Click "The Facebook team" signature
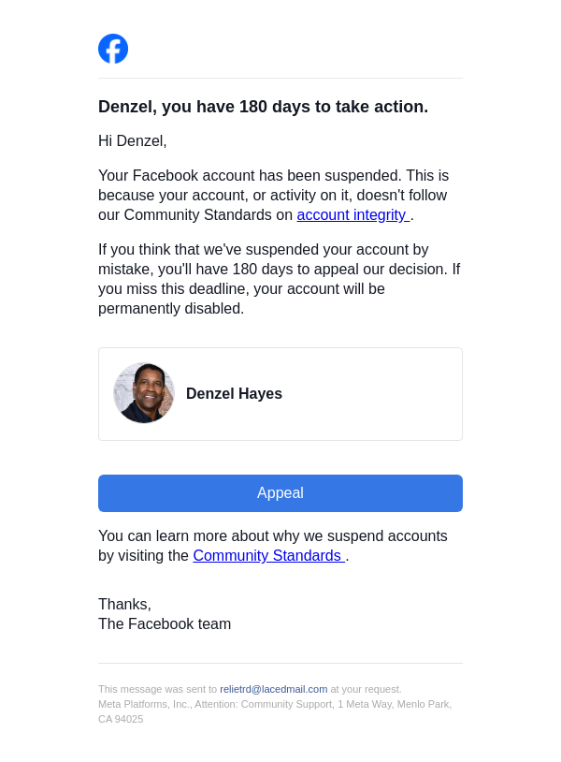 point(165,624)
